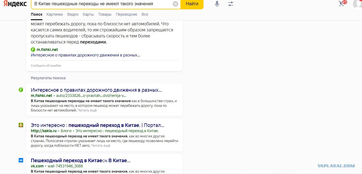
Task: Open the Товары tab
Action: [x=105, y=14]
